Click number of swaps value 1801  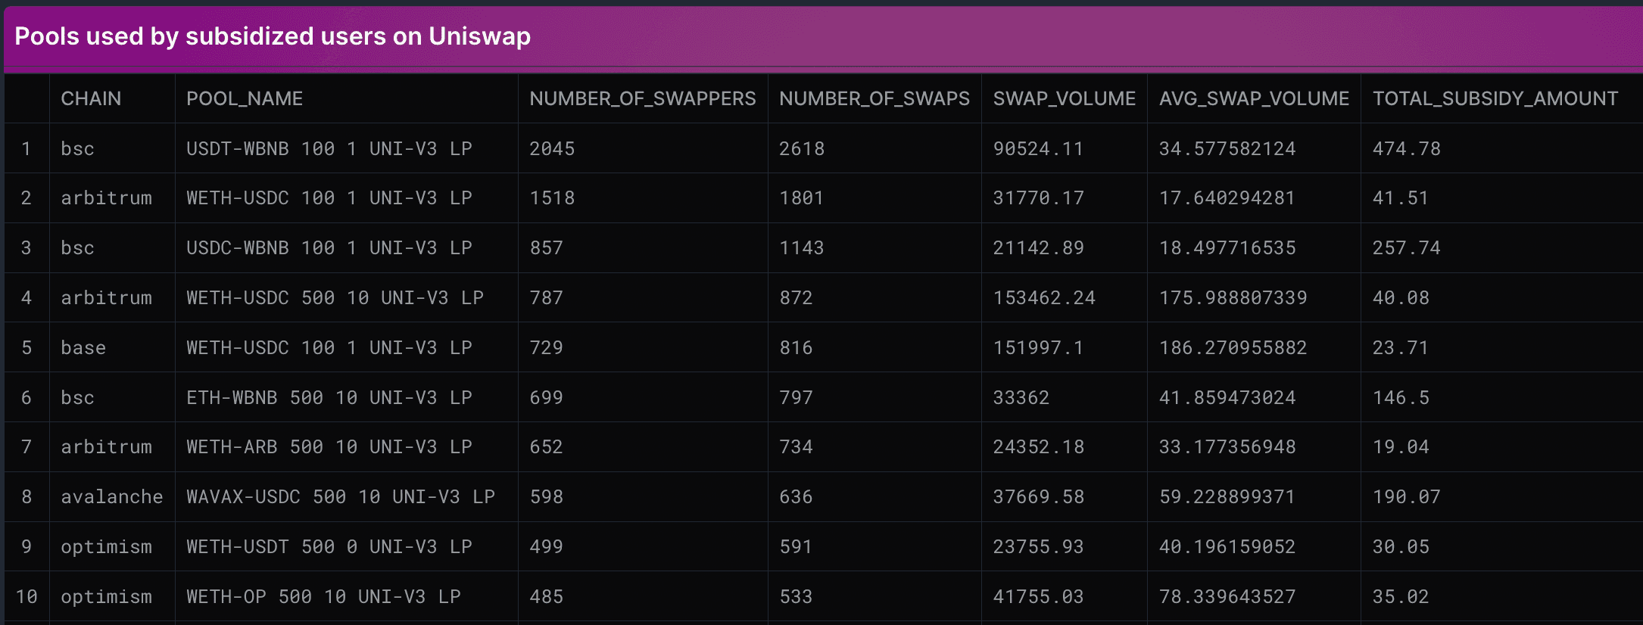click(x=802, y=197)
